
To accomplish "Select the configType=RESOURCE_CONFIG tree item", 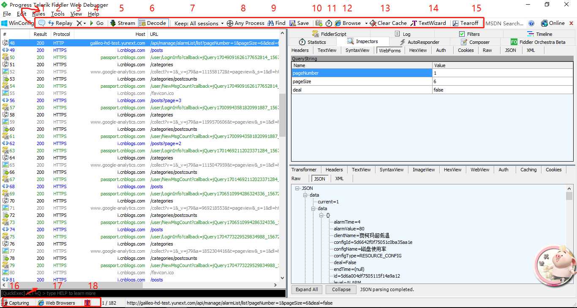I will [367, 256].
